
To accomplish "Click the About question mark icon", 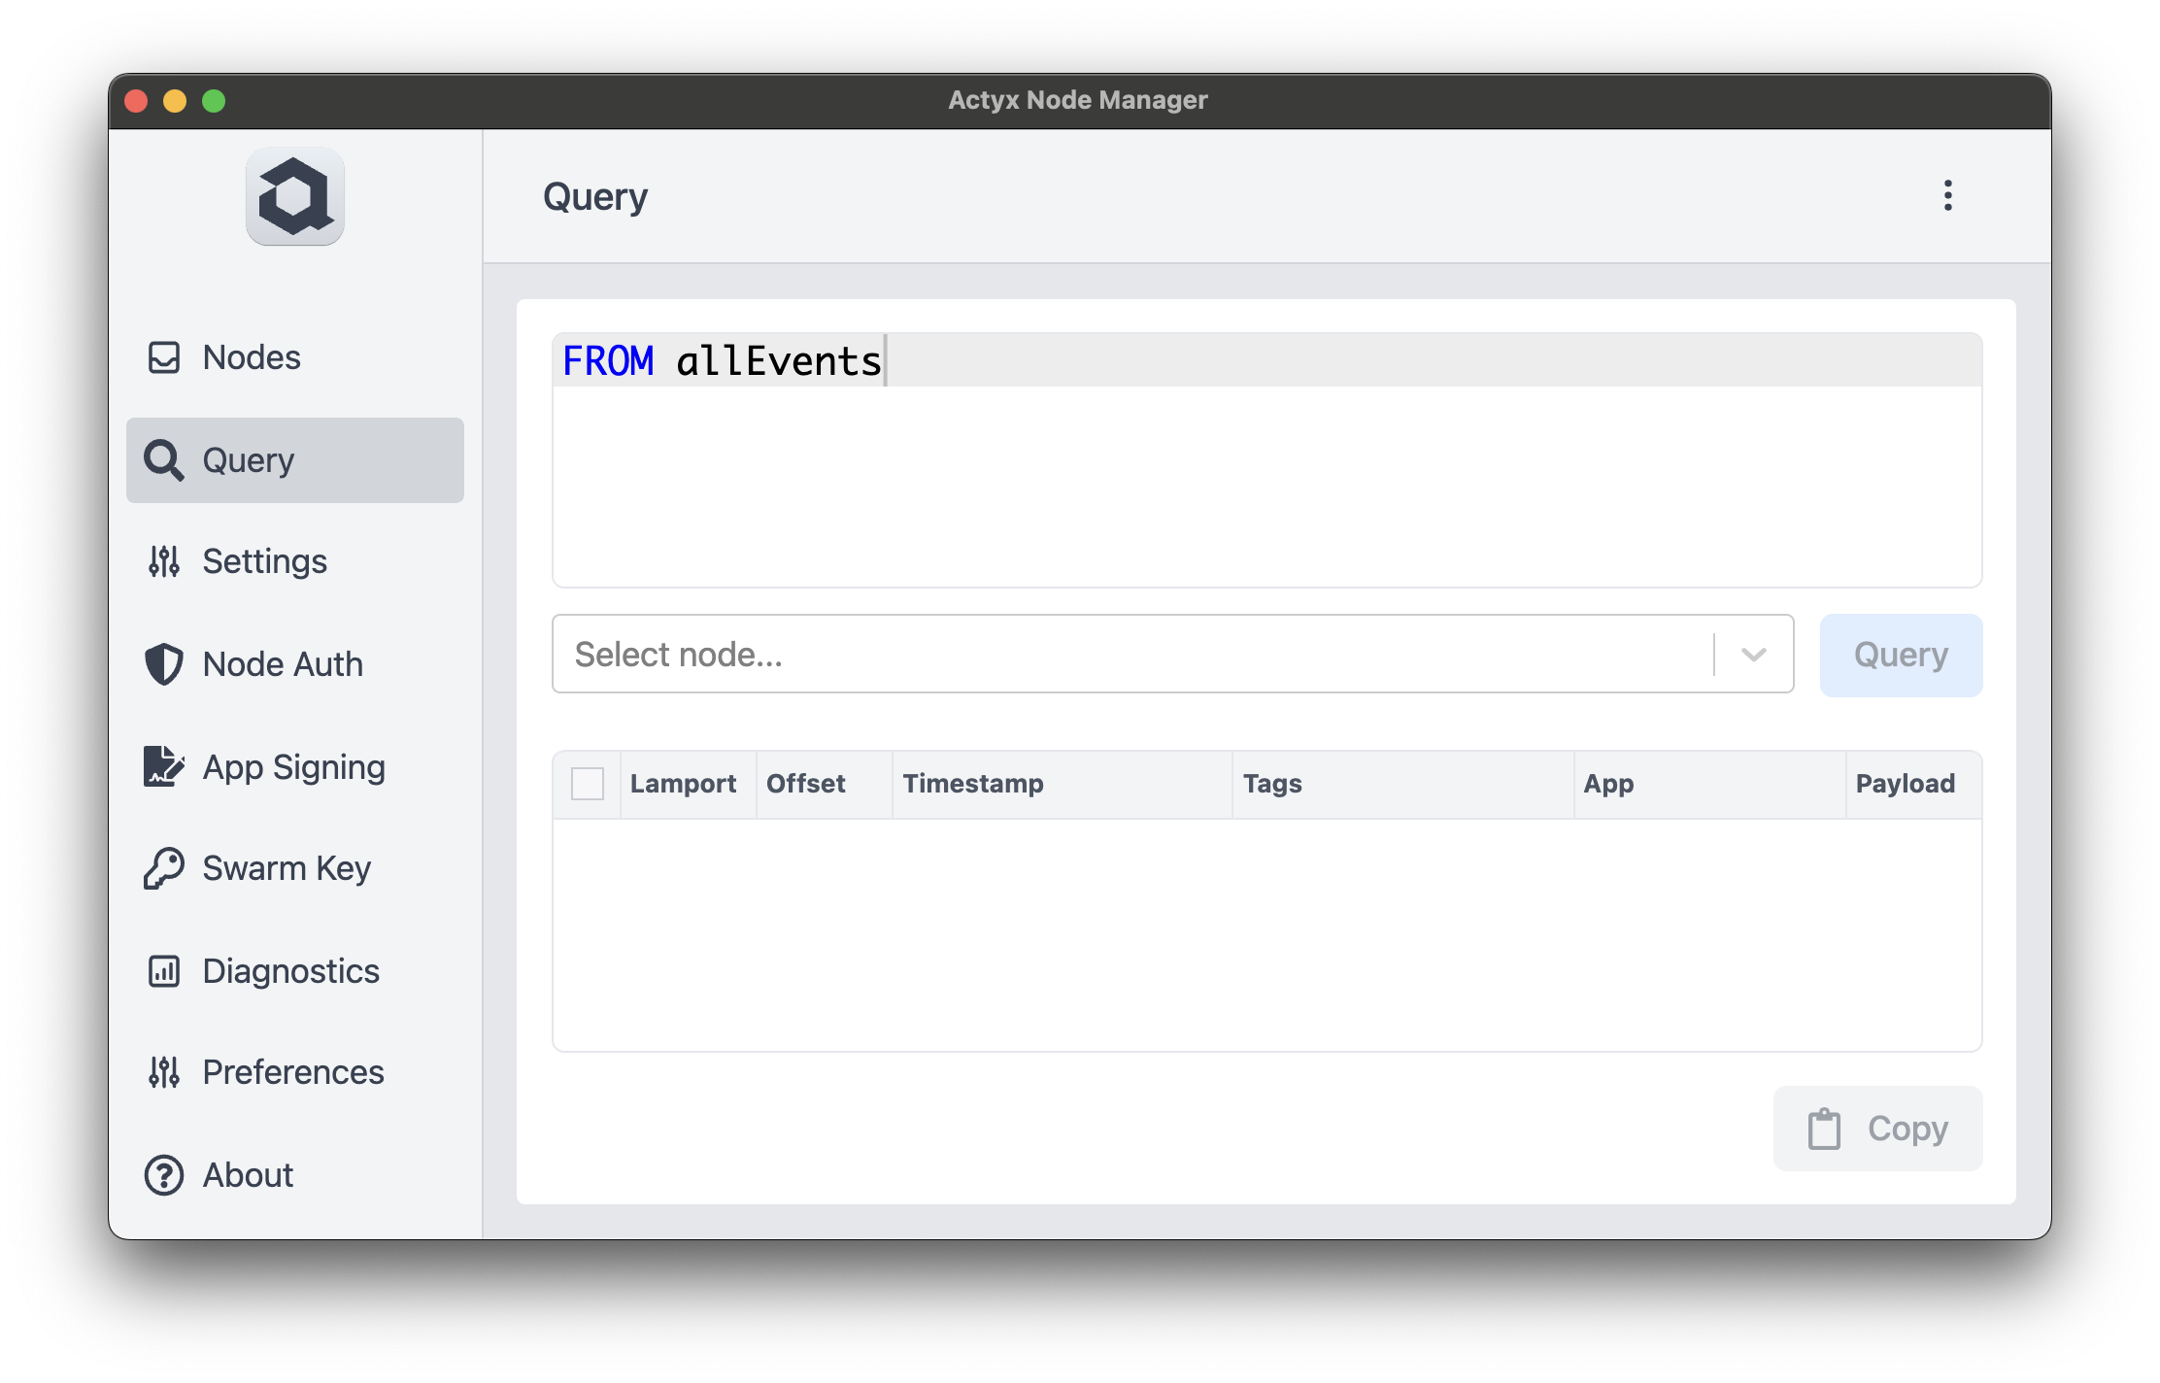I will pyautogui.click(x=163, y=1175).
